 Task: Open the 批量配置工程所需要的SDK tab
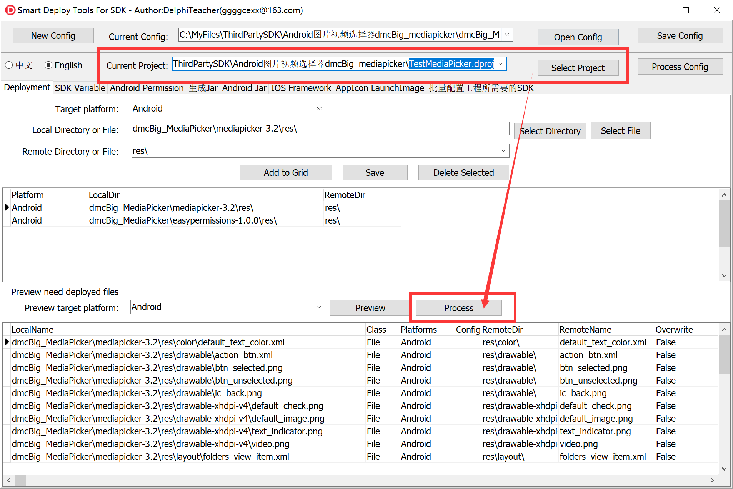(x=481, y=88)
